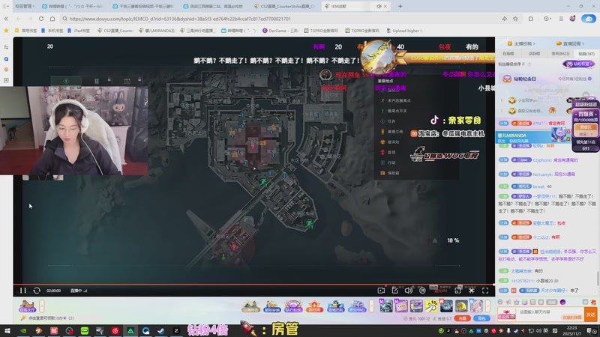Pause the live stream video
Image resolution: width=600 pixels, height=337 pixels.
click(23, 291)
